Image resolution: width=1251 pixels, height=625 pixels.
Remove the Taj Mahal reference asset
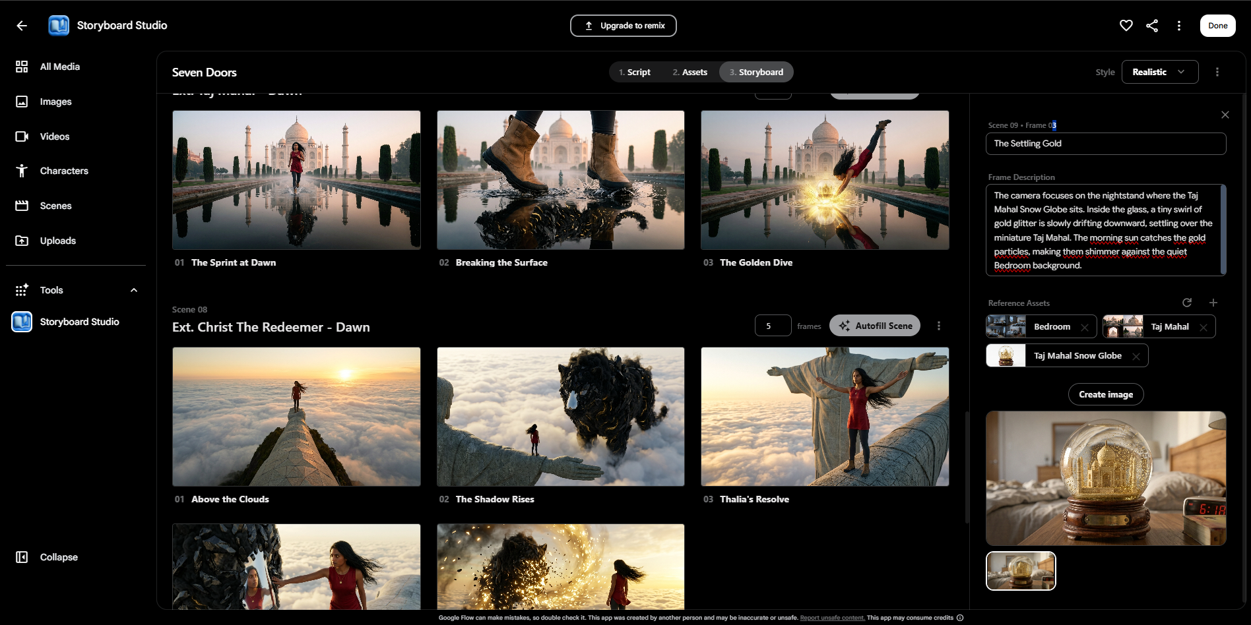[x=1203, y=327]
